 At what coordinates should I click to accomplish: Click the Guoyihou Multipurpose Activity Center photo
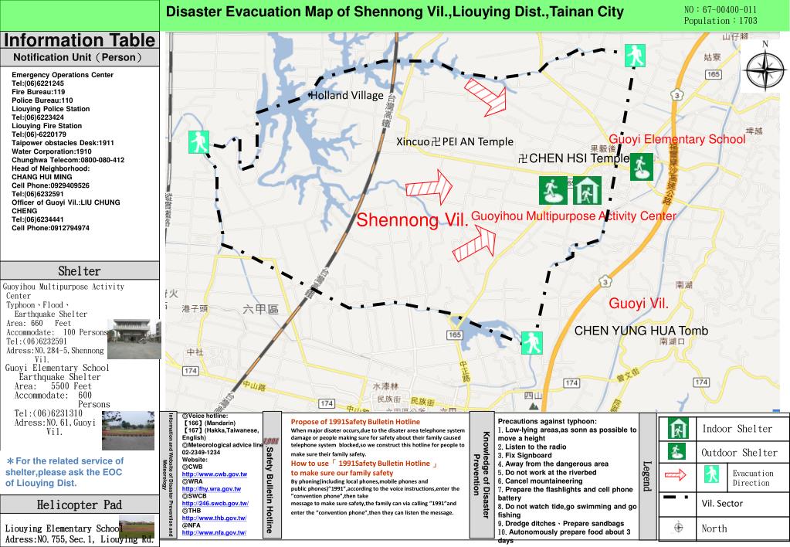coord(134,338)
